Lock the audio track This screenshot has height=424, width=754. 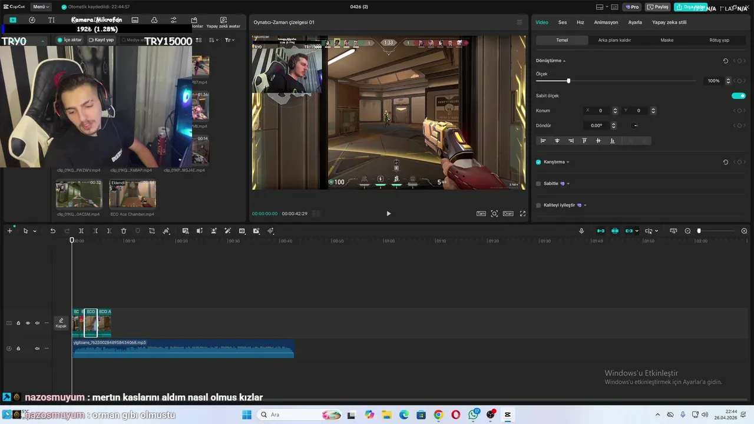pos(18,349)
